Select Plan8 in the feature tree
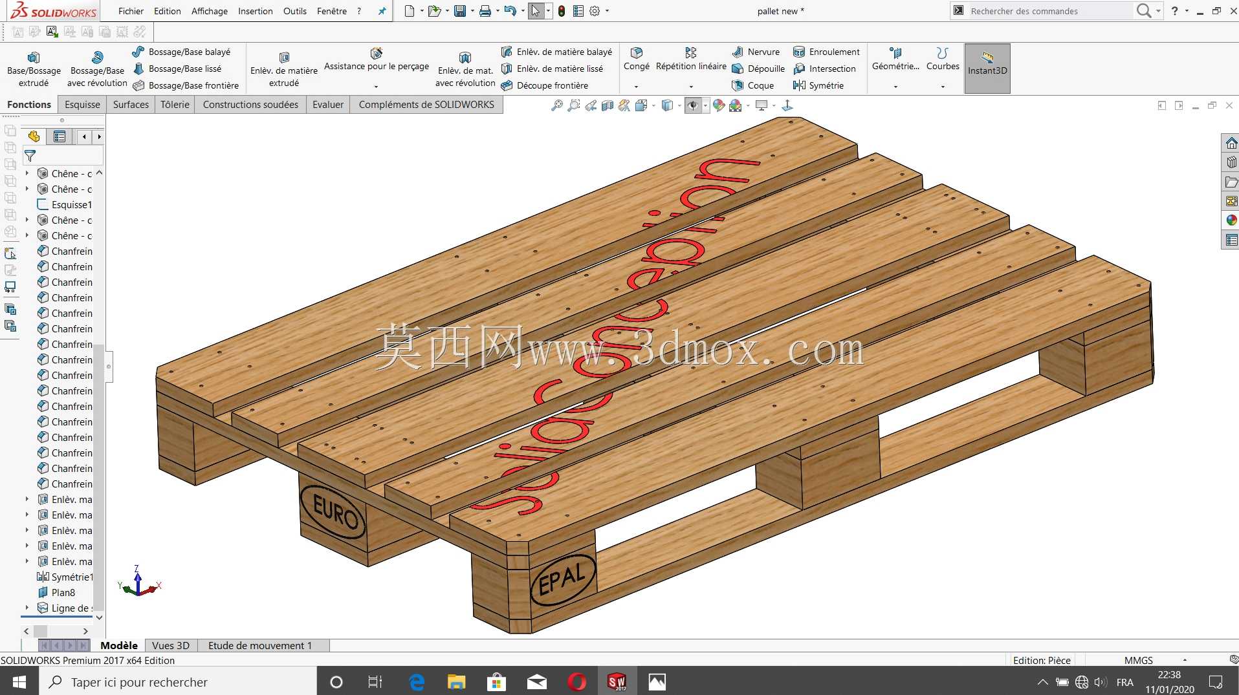The height and width of the screenshot is (695, 1239). [56, 592]
